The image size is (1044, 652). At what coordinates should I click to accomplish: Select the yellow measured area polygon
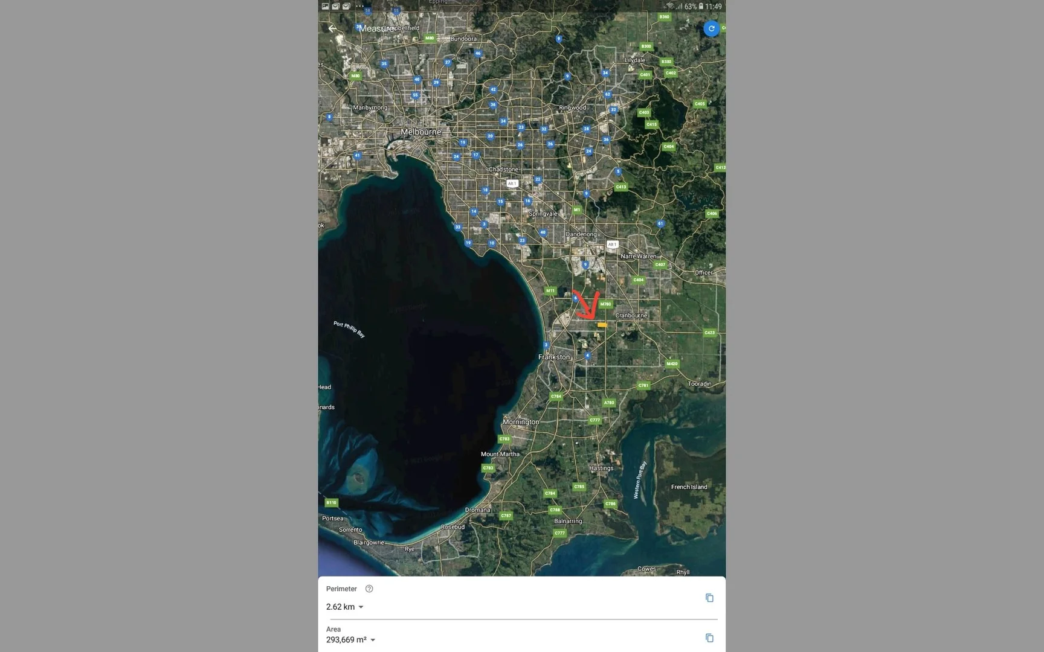coord(602,325)
